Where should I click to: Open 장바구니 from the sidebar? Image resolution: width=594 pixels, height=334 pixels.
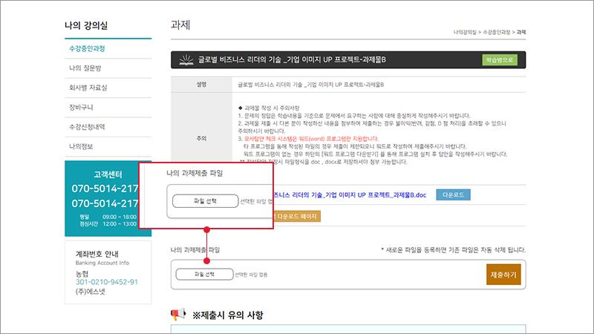click(x=81, y=108)
